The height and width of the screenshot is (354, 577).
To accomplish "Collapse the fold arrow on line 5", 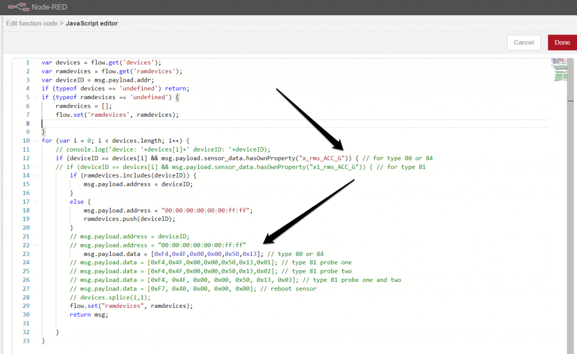I will [36, 98].
